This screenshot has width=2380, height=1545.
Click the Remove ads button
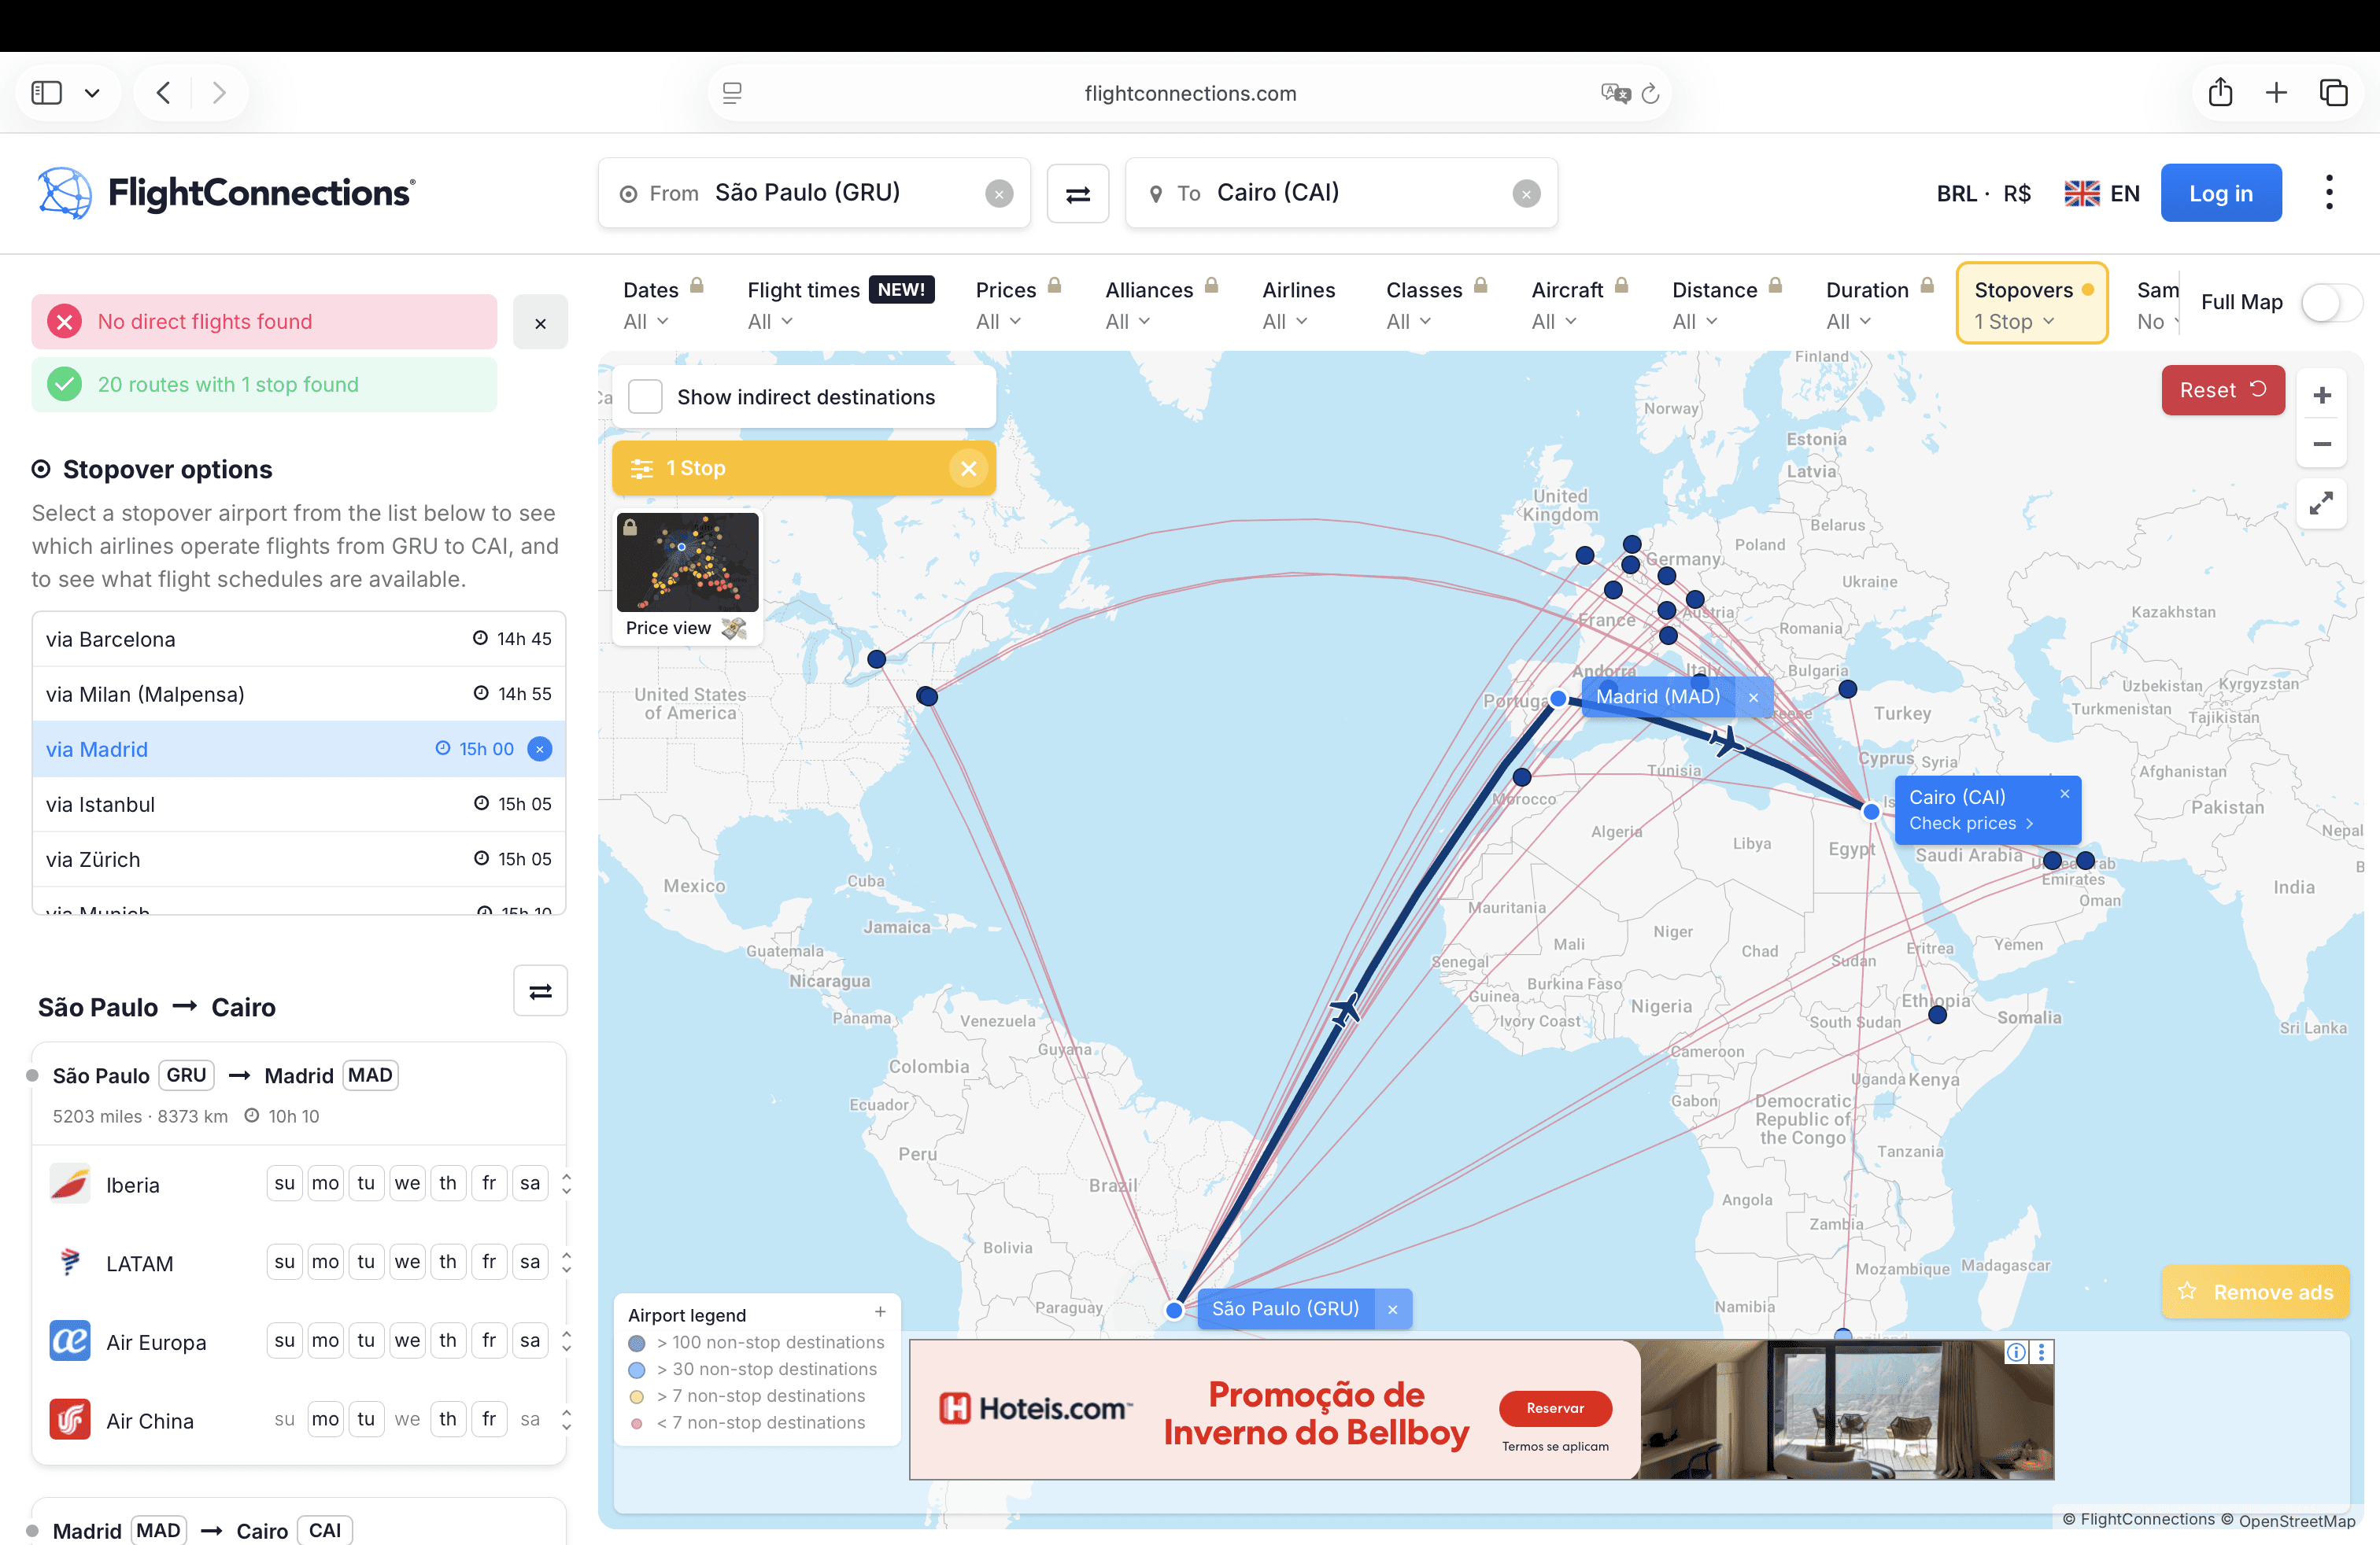tap(2255, 1292)
